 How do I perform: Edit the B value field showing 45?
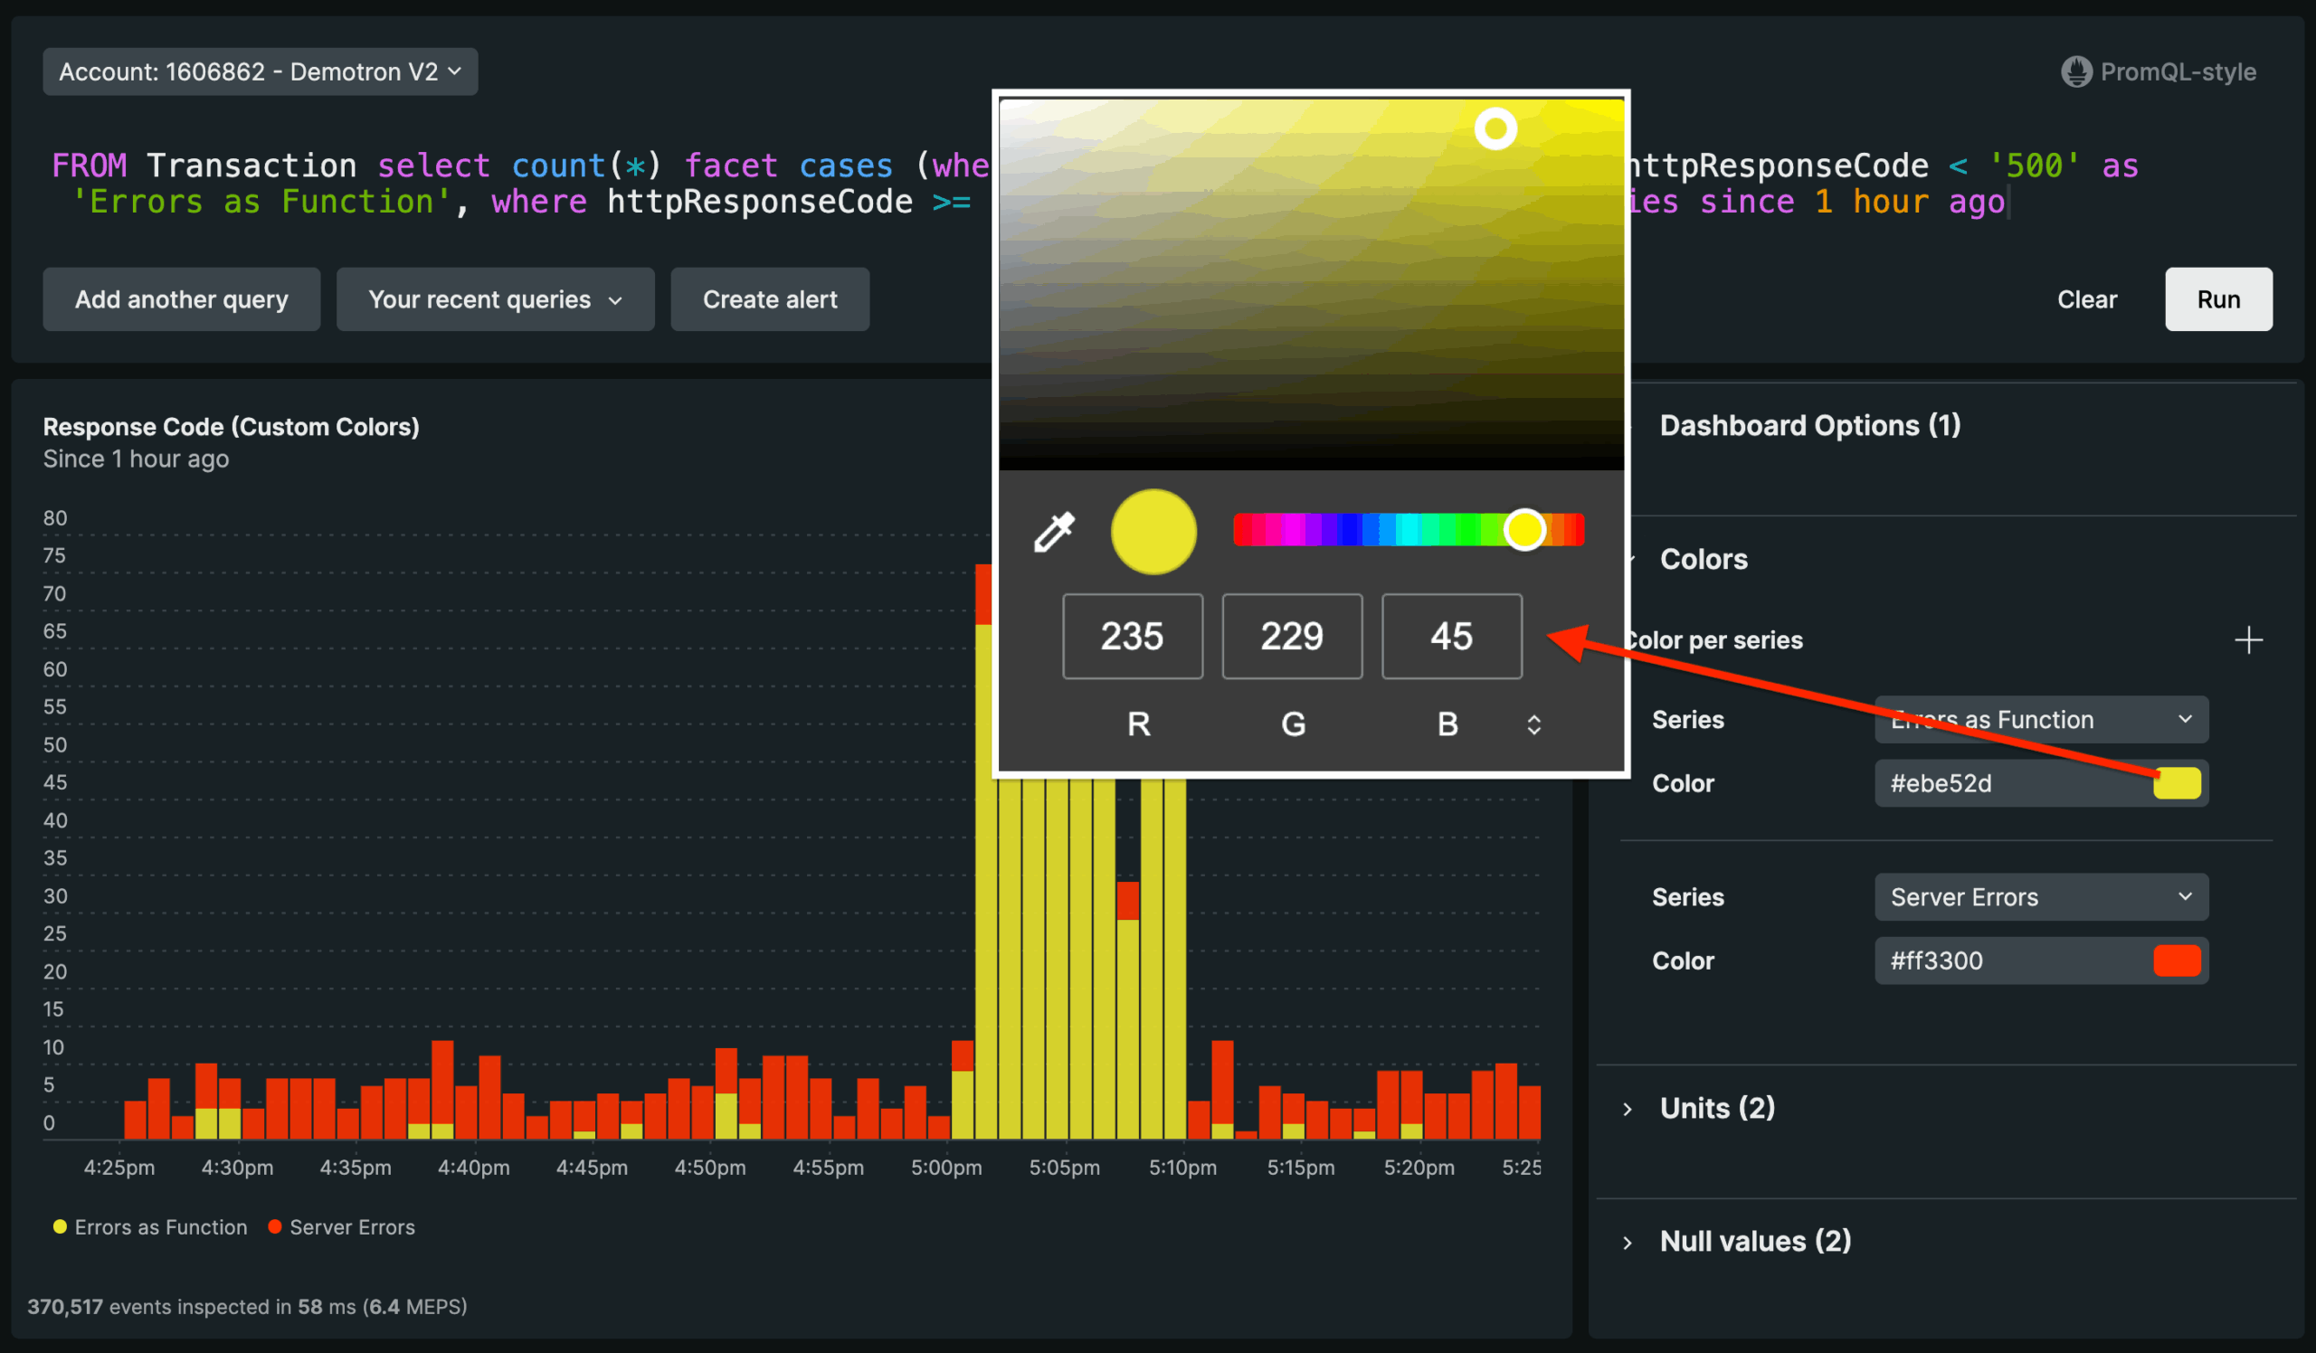(x=1451, y=637)
